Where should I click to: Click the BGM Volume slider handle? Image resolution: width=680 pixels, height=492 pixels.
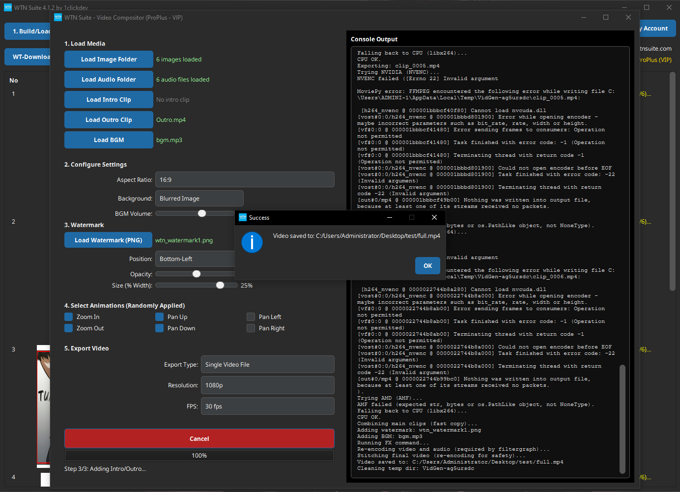pos(201,213)
